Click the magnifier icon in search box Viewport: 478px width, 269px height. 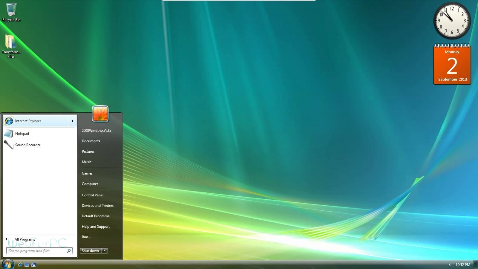click(x=69, y=251)
